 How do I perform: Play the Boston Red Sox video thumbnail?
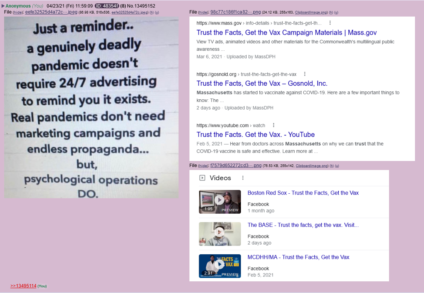click(220, 202)
